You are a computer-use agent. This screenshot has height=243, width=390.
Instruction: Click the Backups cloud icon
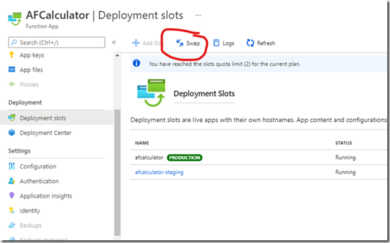12,225
